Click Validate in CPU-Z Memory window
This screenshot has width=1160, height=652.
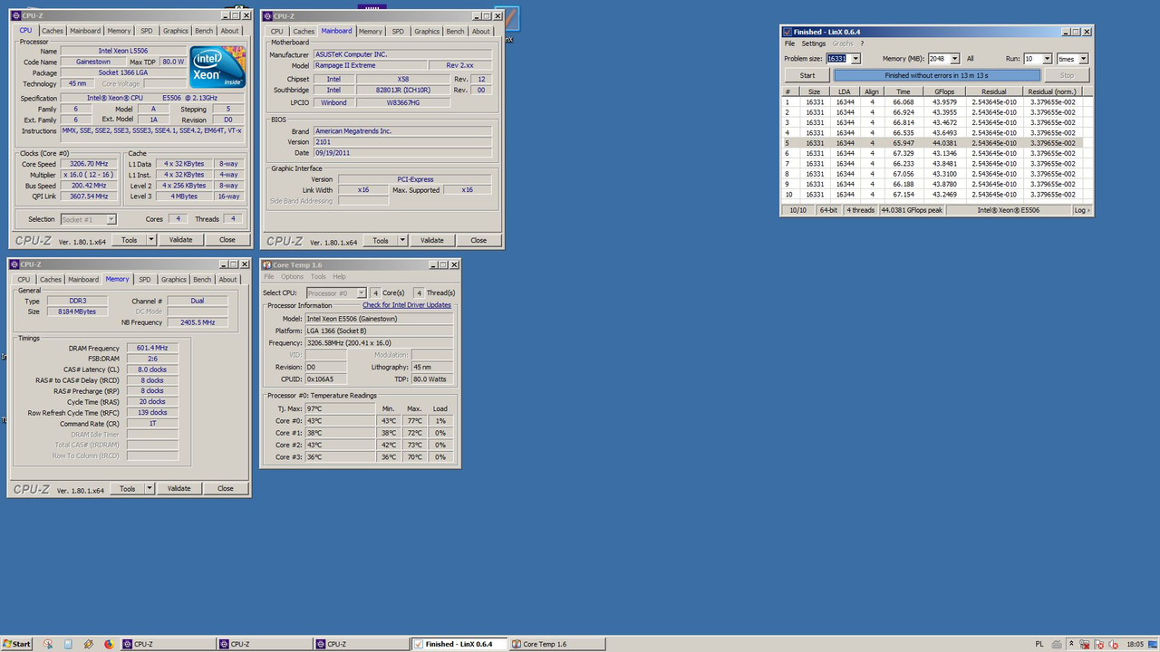click(x=179, y=488)
